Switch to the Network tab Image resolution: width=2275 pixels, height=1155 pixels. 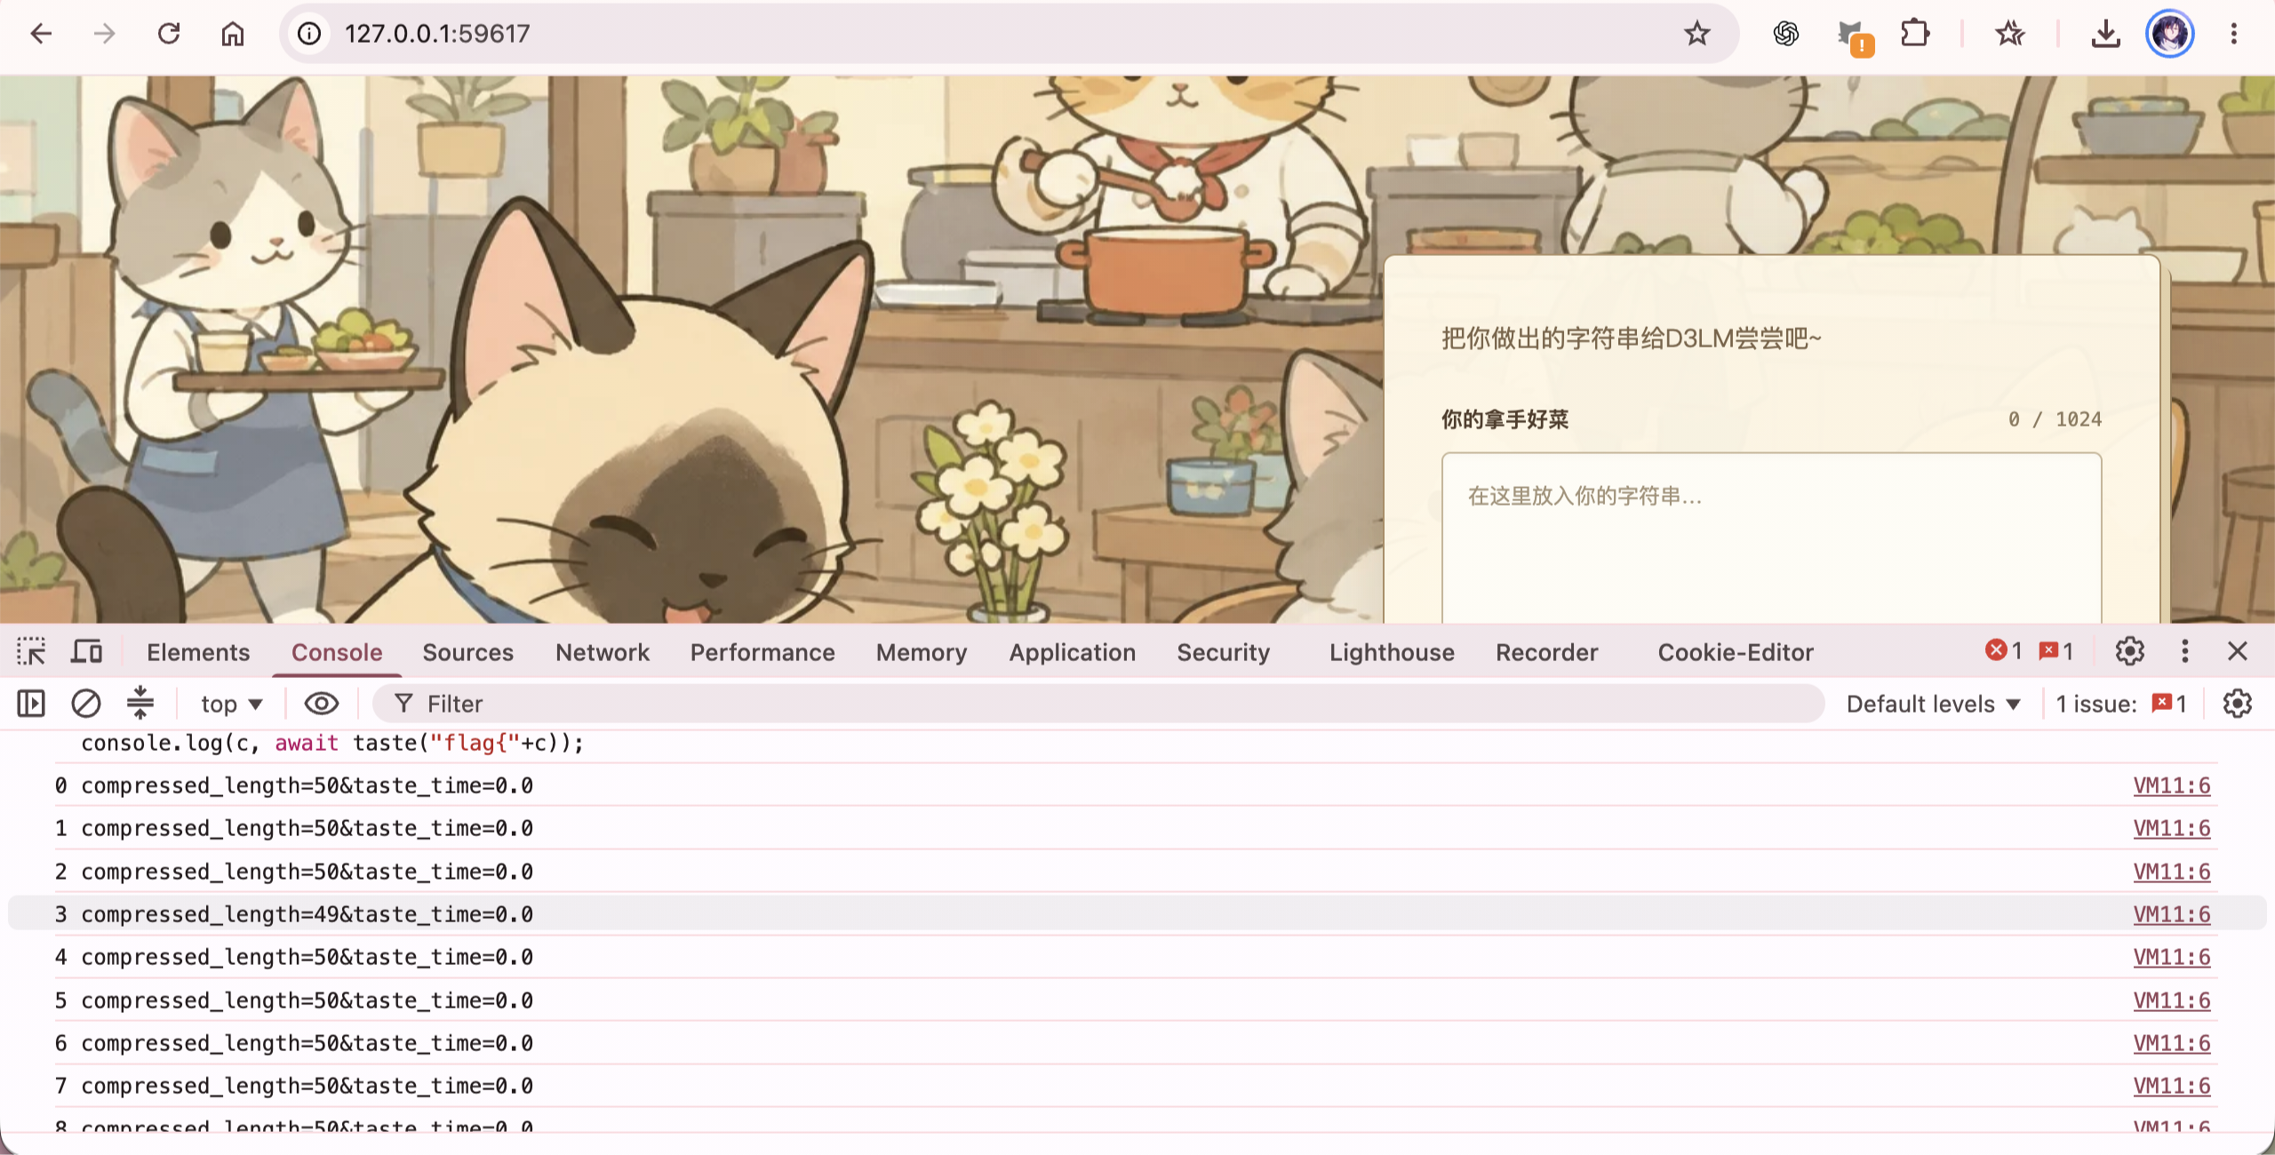pyautogui.click(x=603, y=652)
